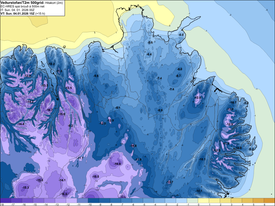Click the -12.5 temperature value

[x=102, y=123]
